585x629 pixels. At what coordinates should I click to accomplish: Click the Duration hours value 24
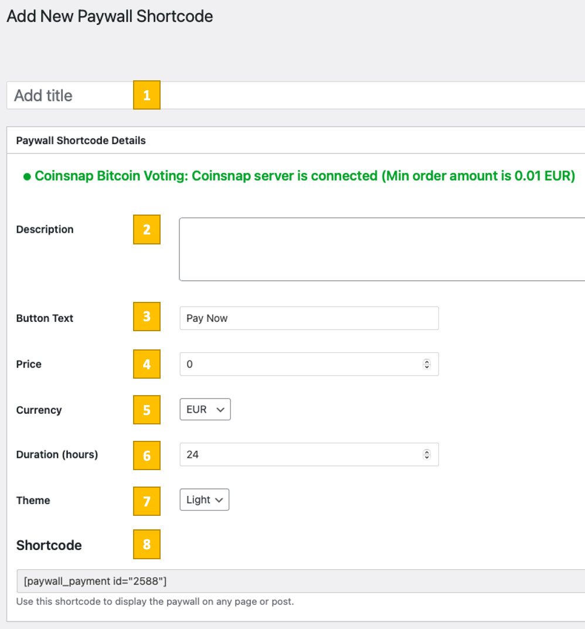pyautogui.click(x=195, y=454)
